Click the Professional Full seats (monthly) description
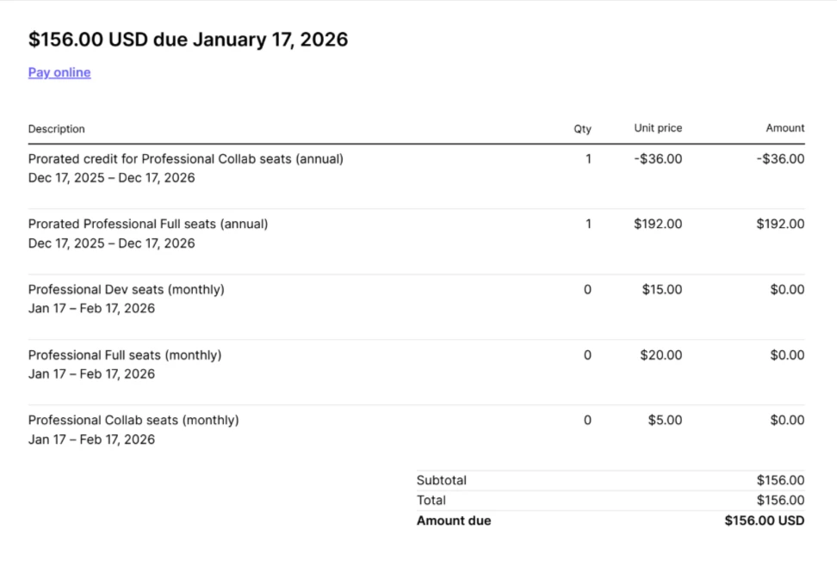The width and height of the screenshot is (837, 566). click(125, 355)
